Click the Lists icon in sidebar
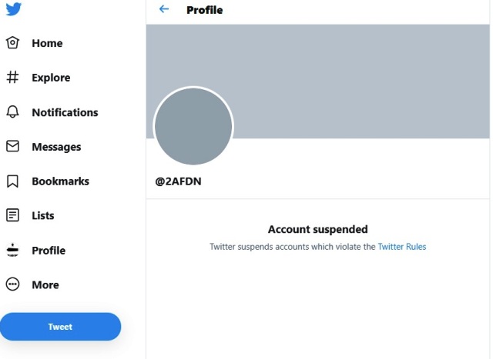 click(12, 215)
